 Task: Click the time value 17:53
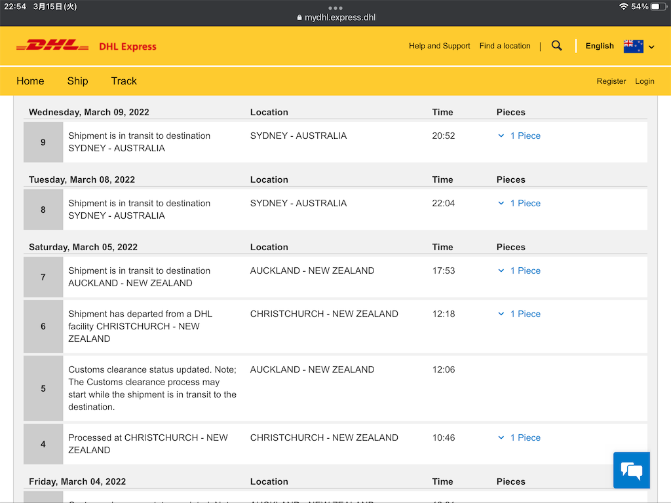pyautogui.click(x=444, y=270)
